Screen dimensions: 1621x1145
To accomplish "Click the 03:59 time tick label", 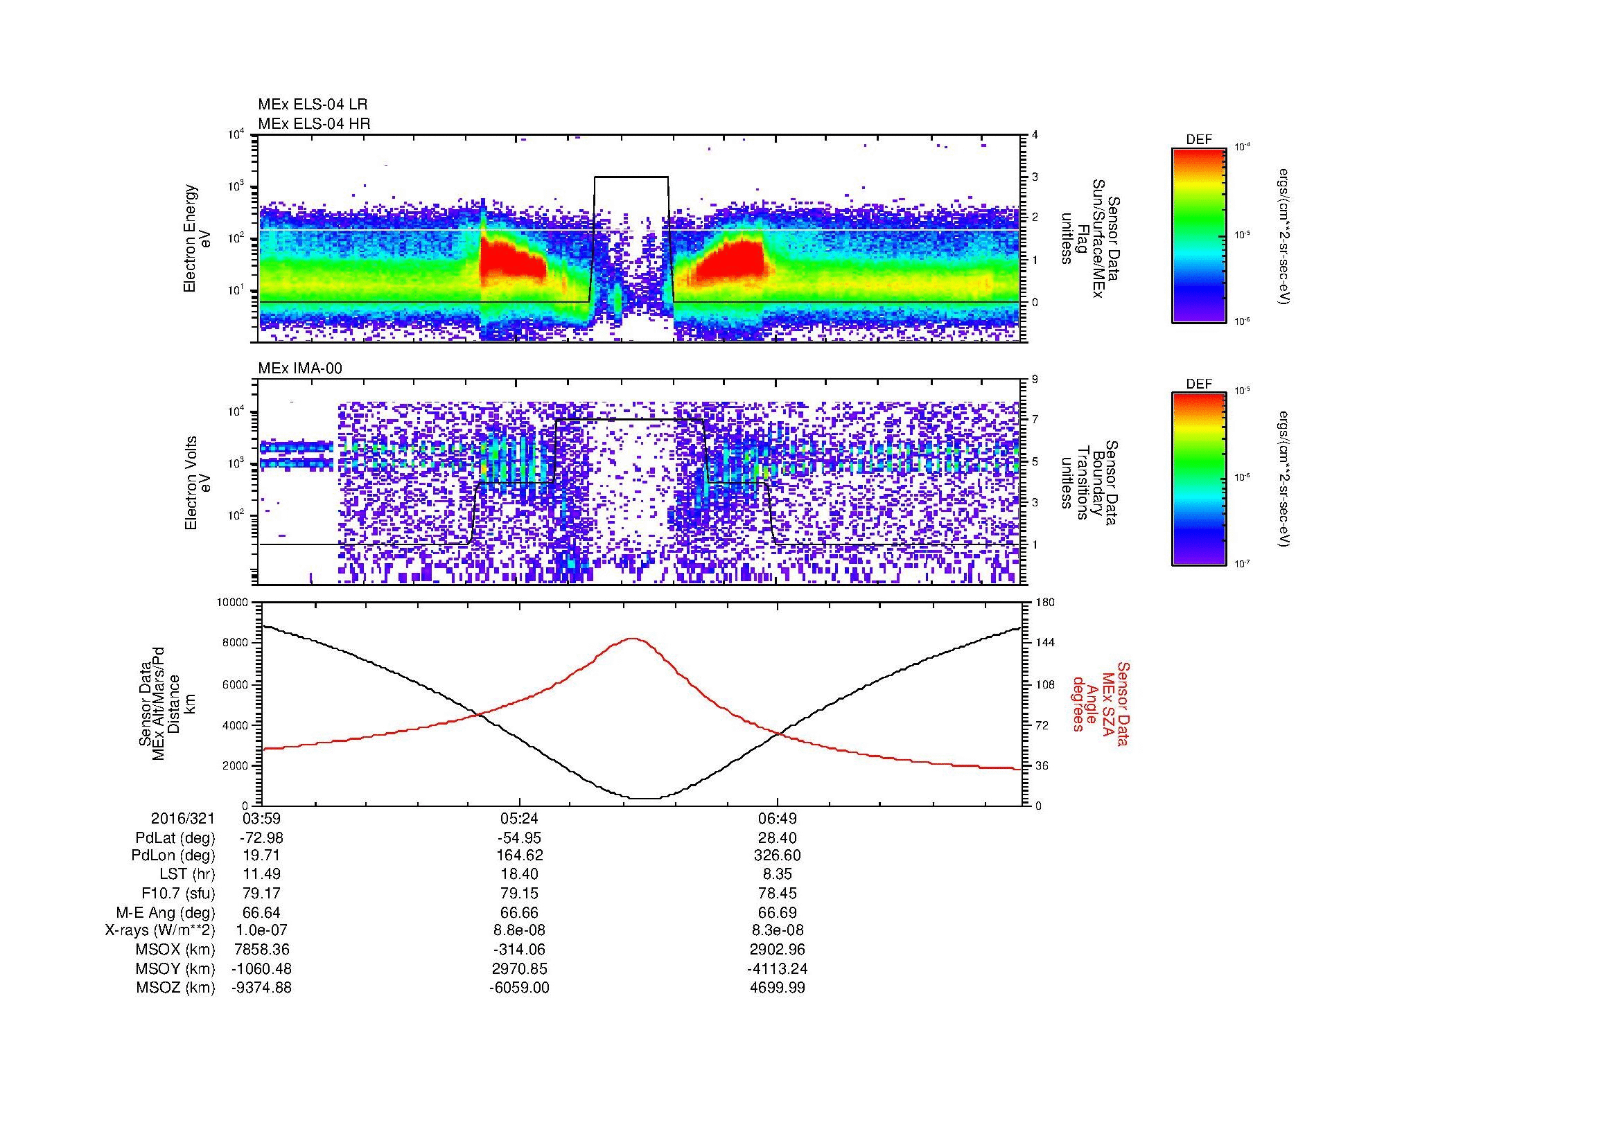I will point(261,818).
